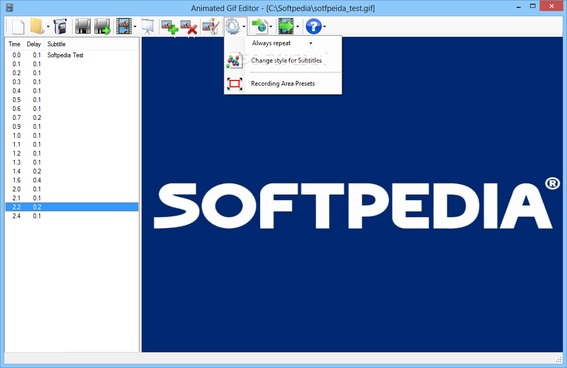The height and width of the screenshot is (368, 567).
Task: Save As using the floppy with green plus
Action: (x=102, y=26)
